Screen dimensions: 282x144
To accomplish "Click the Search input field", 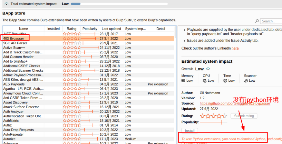I will [271, 21].
